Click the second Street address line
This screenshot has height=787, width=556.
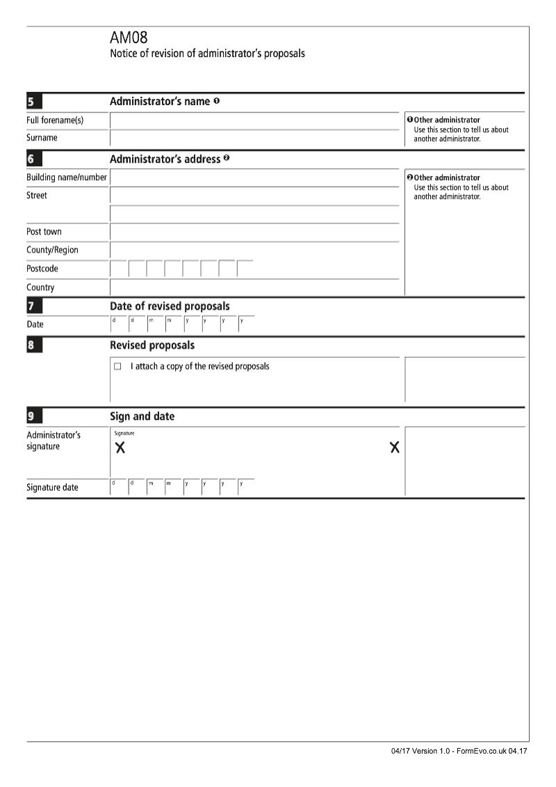coord(254,214)
